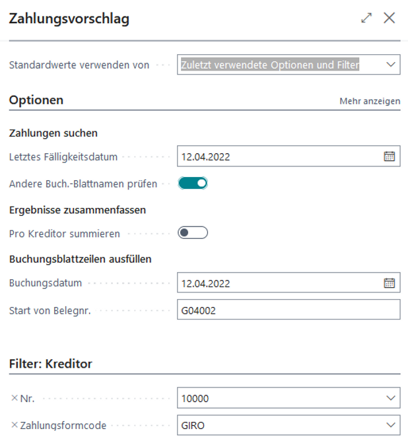Viewport: 408px width, 439px height.
Task: Open calendar picker for Letztes Fälligkeitsdatum
Action: pos(390,156)
